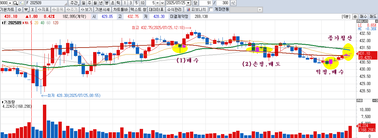The image size is (378, 138).
Task: Click the 텍스트 창 button
Action: [138, 9]
